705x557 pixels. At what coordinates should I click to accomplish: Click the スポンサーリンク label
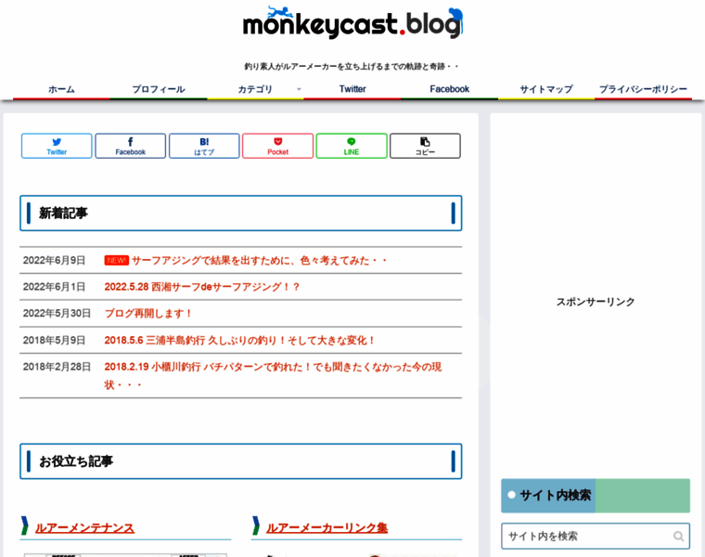pyautogui.click(x=596, y=302)
